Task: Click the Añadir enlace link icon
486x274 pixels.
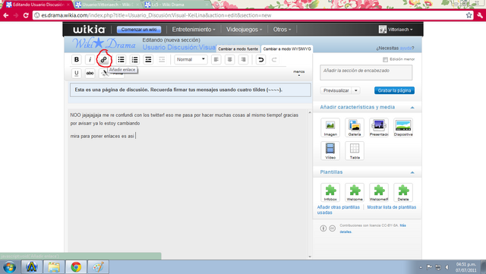Action: click(x=103, y=59)
